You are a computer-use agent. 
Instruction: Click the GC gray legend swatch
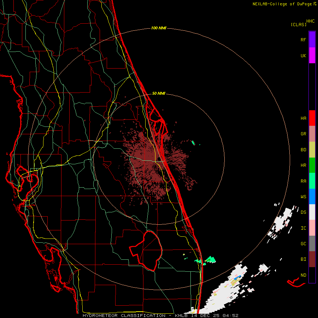312,243
